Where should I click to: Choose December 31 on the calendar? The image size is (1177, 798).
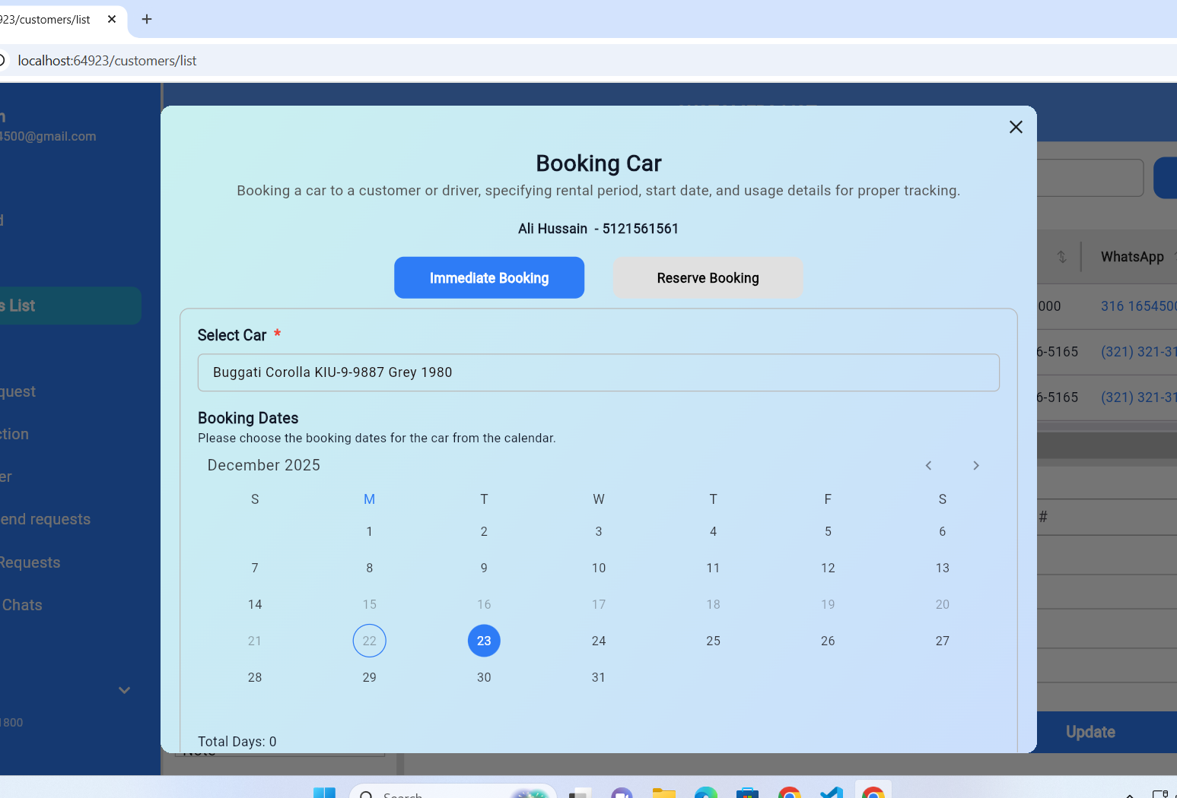click(598, 677)
